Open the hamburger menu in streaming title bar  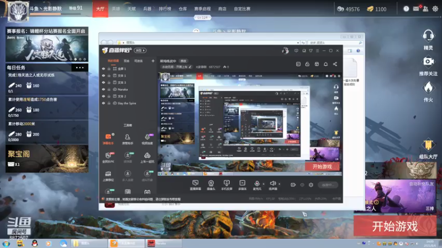click(x=317, y=51)
